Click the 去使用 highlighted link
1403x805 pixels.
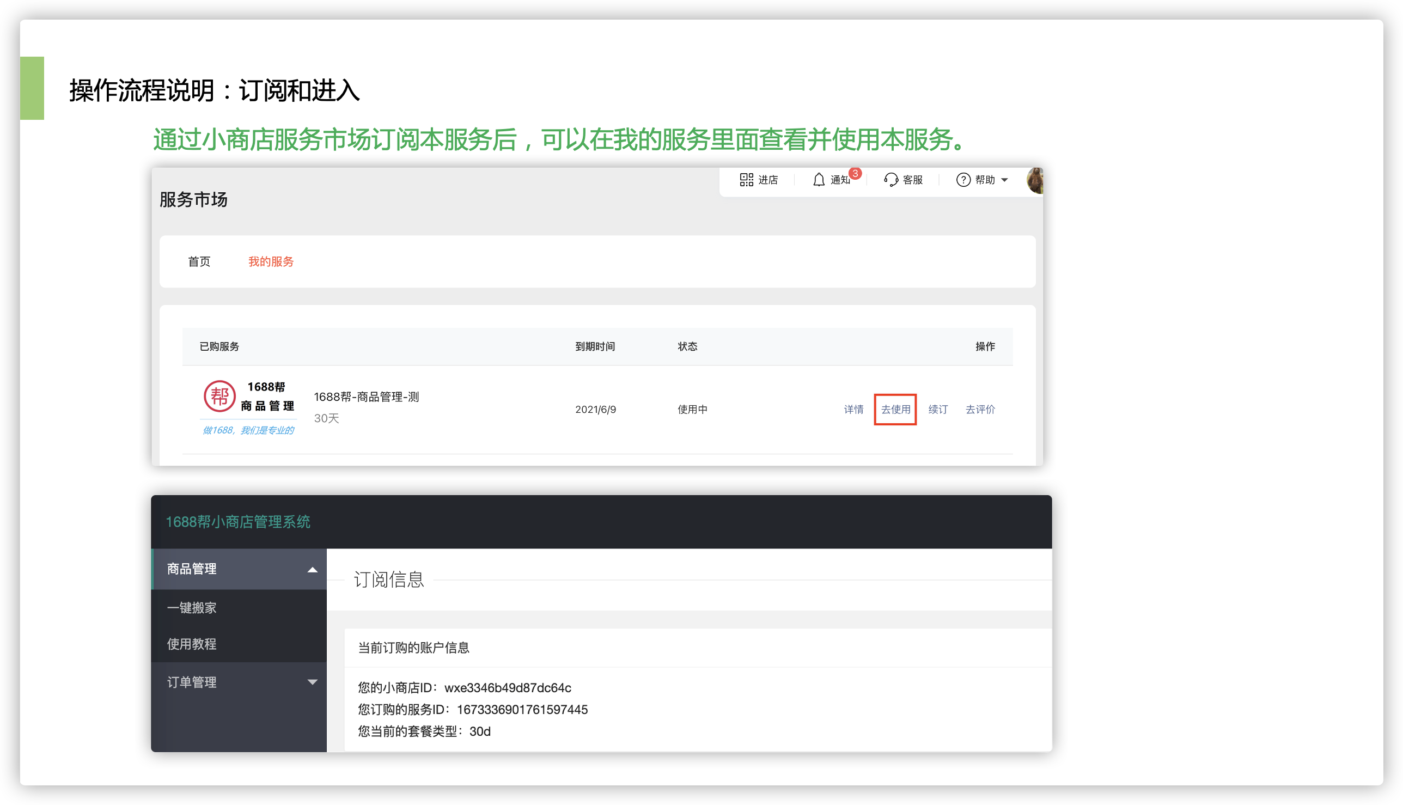(x=896, y=409)
